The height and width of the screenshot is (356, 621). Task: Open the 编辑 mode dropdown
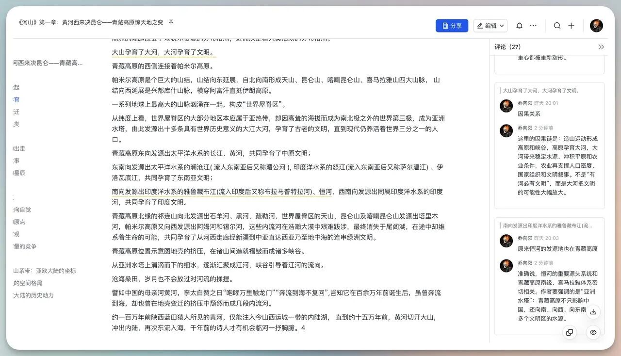coord(490,26)
